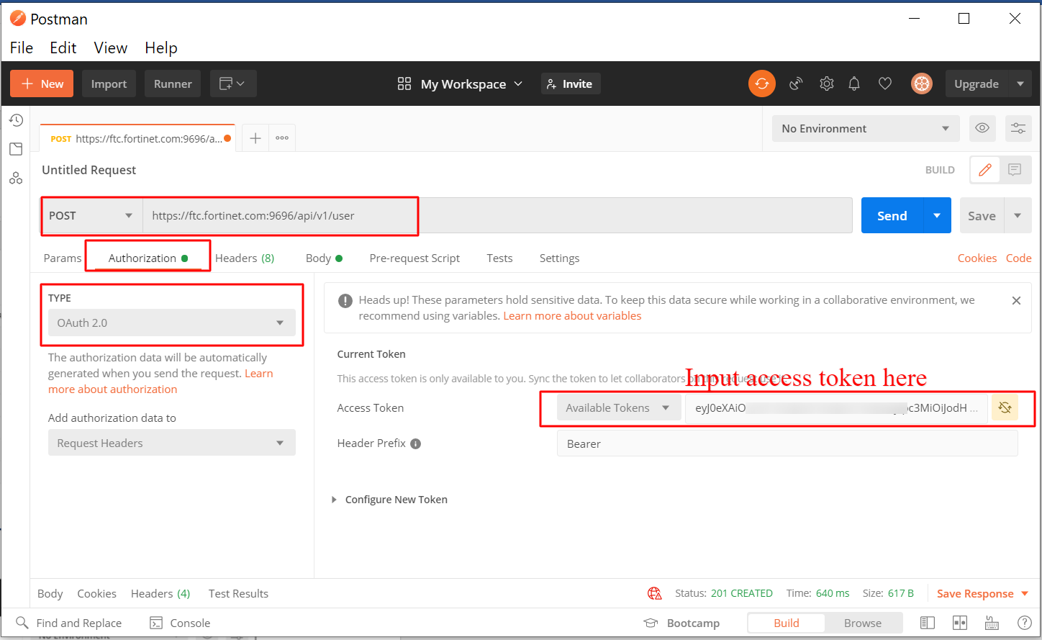The image size is (1042, 640).
Task: Open manage environments sliders icon
Action: (x=1018, y=128)
